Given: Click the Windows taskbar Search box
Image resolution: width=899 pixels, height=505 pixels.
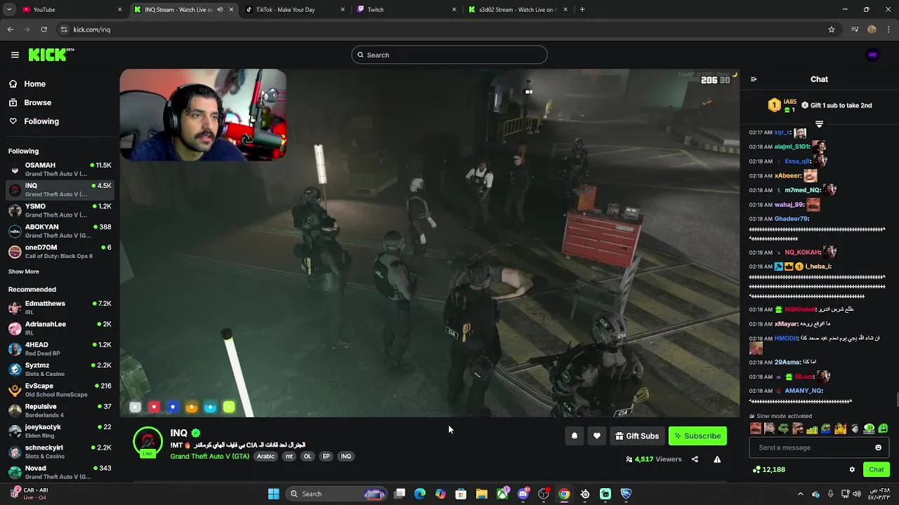Looking at the screenshot, I should point(337,494).
